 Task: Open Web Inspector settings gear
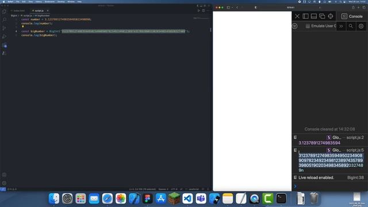361,26
